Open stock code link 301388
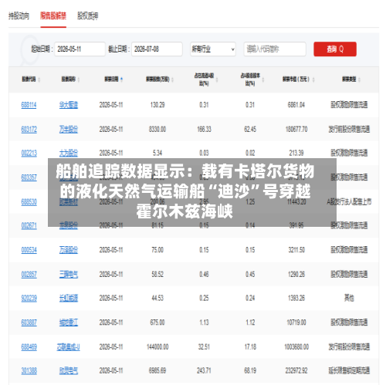The image size is (386, 385). pos(29,371)
